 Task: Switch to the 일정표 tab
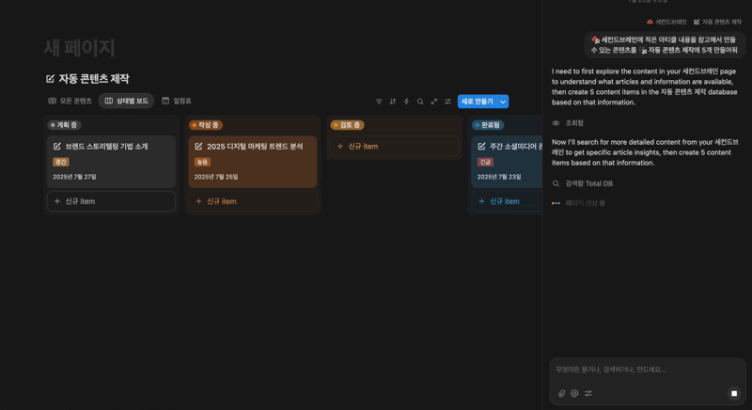point(177,101)
